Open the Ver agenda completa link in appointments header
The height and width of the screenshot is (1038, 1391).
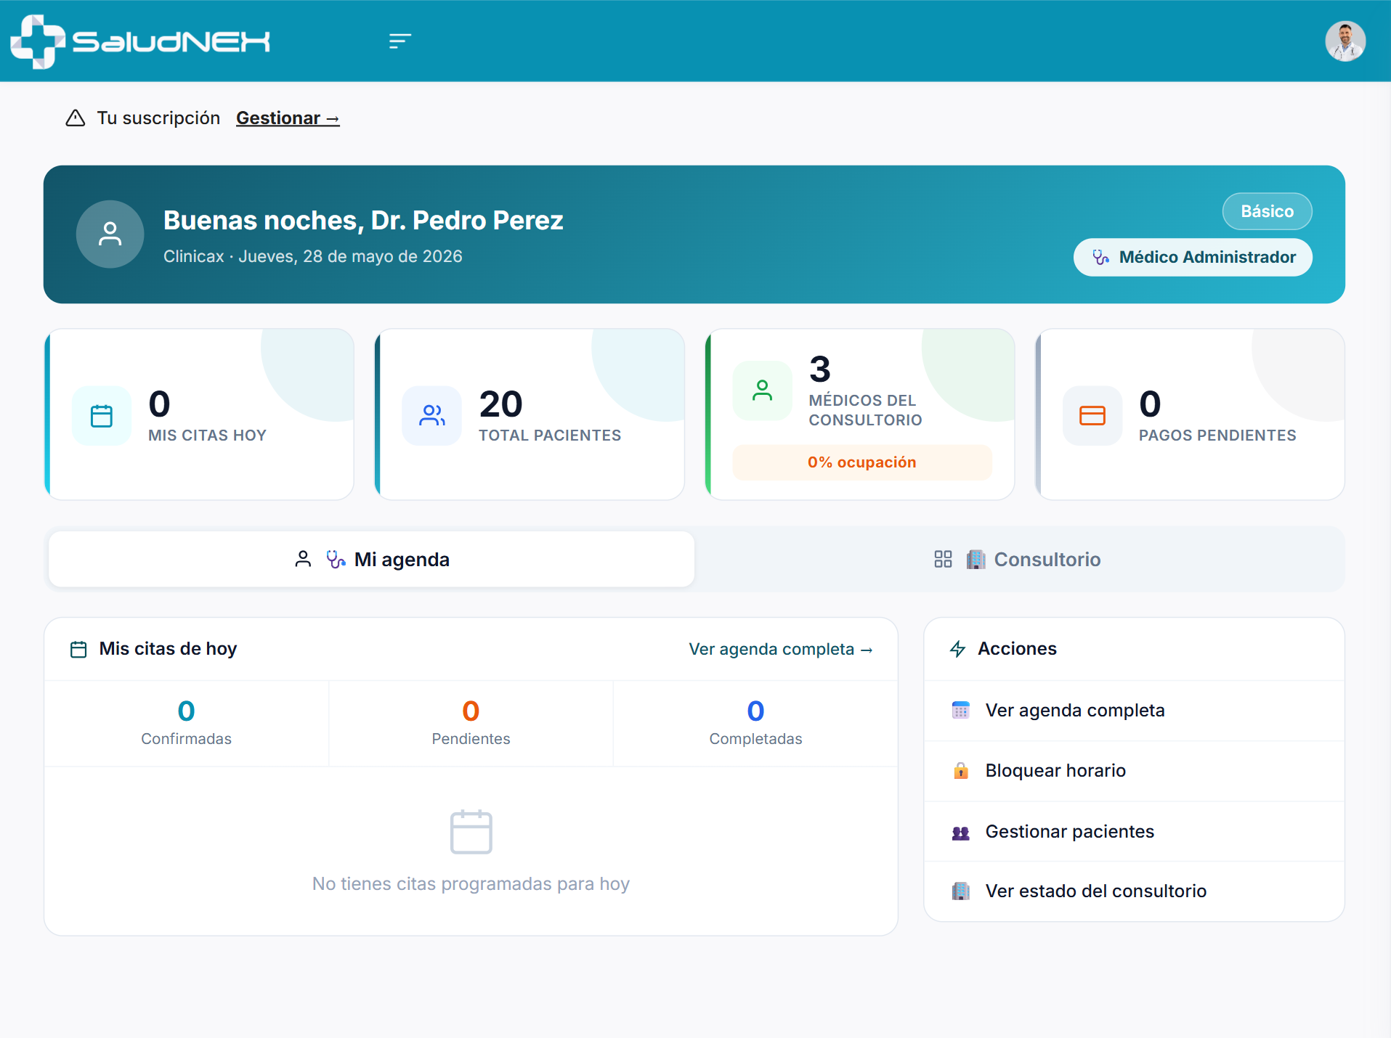(781, 649)
